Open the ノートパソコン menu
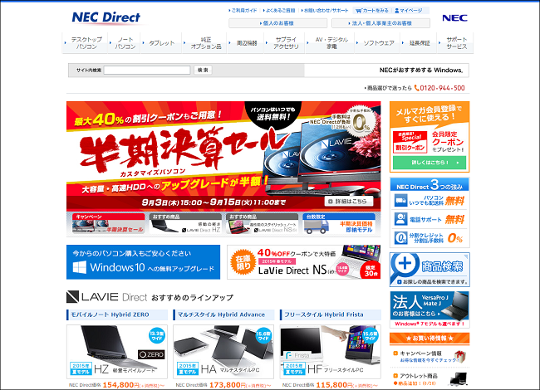This screenshot has width=540, height=390. tap(125, 43)
